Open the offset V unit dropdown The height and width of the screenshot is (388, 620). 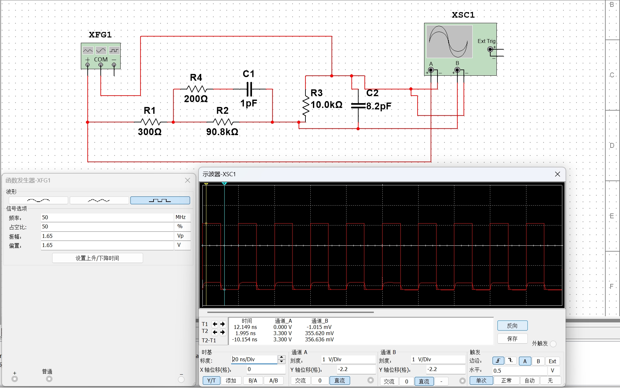[x=182, y=245]
